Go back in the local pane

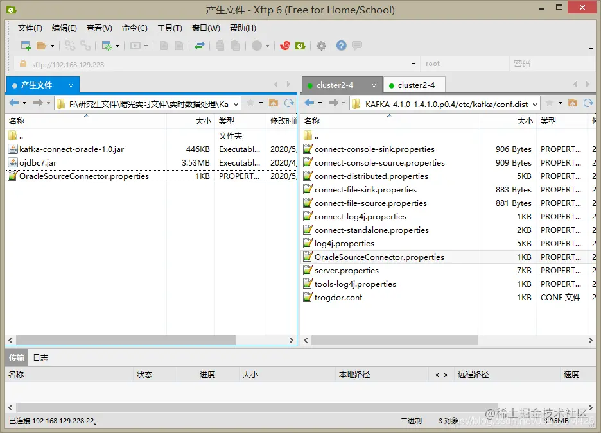click(14, 103)
